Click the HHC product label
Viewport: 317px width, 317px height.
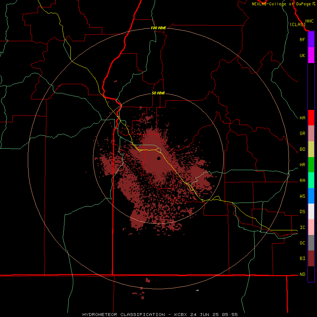(309, 21)
